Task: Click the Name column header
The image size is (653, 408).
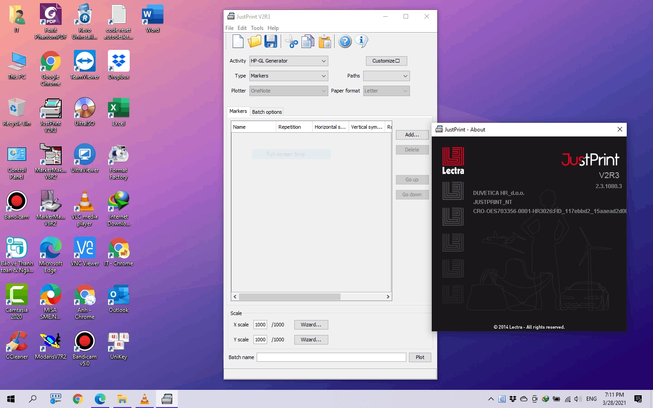Action: 254,127
